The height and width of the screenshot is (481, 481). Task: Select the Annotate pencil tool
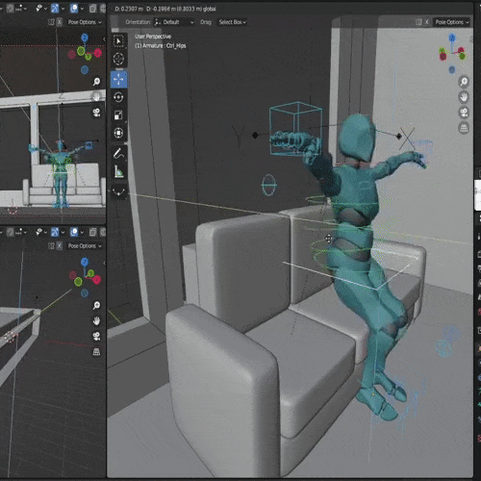coord(118,154)
